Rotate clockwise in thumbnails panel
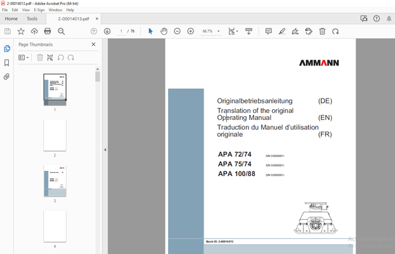 (x=71, y=58)
